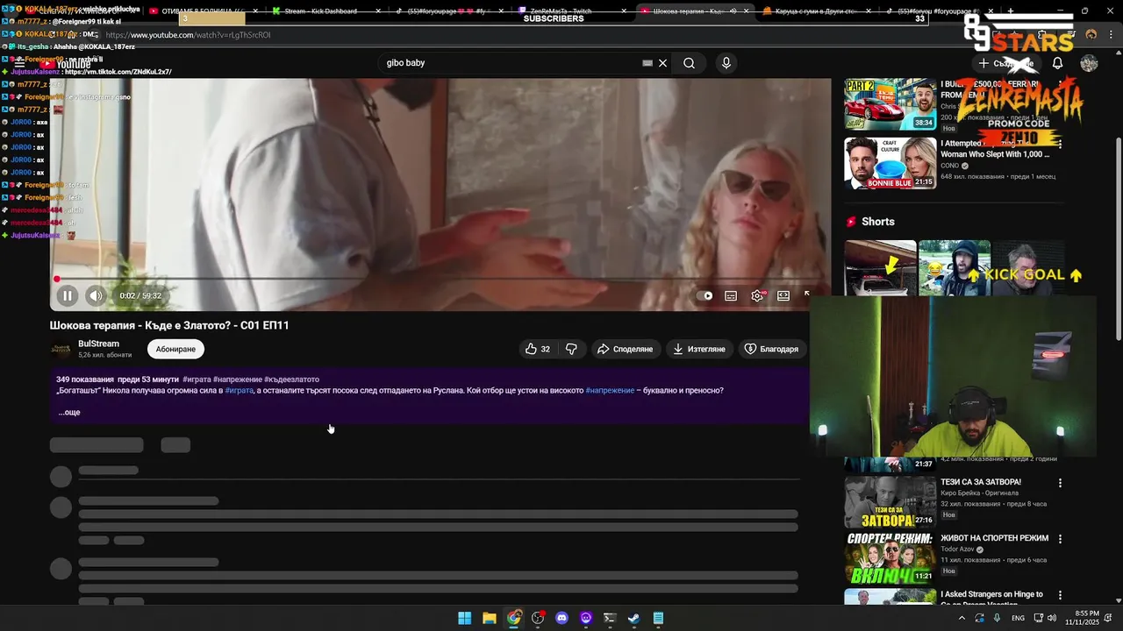Click the browser address bar URL

tap(188, 35)
